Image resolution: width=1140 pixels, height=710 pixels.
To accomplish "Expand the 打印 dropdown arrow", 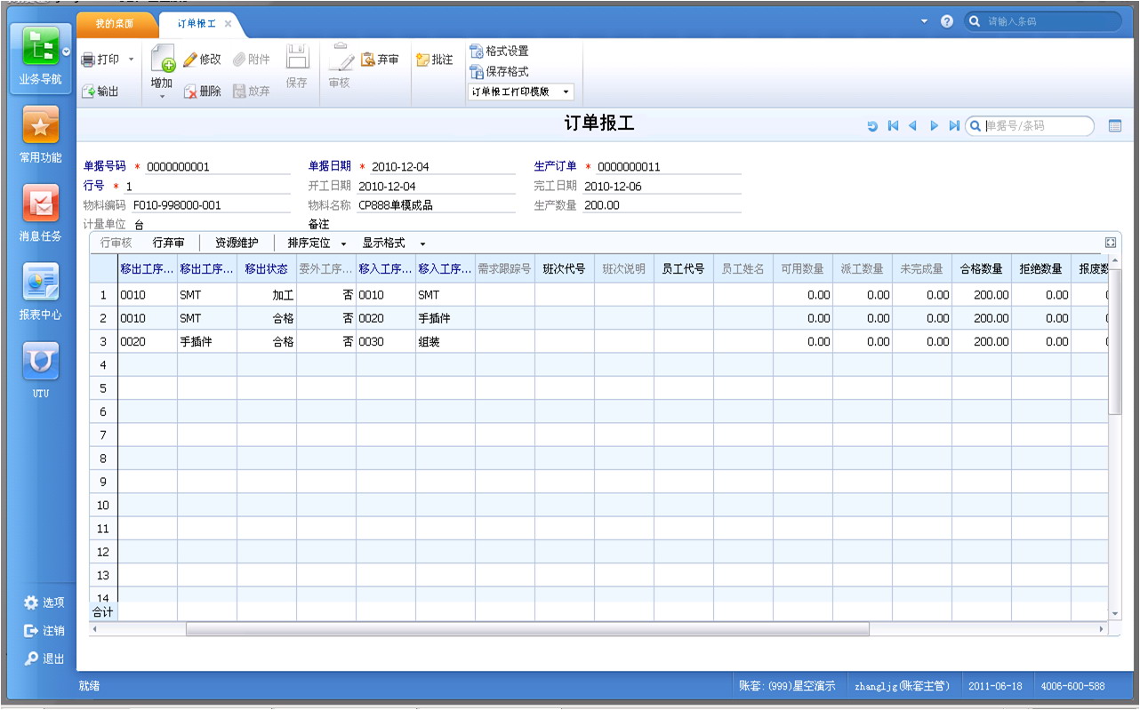I will [132, 60].
